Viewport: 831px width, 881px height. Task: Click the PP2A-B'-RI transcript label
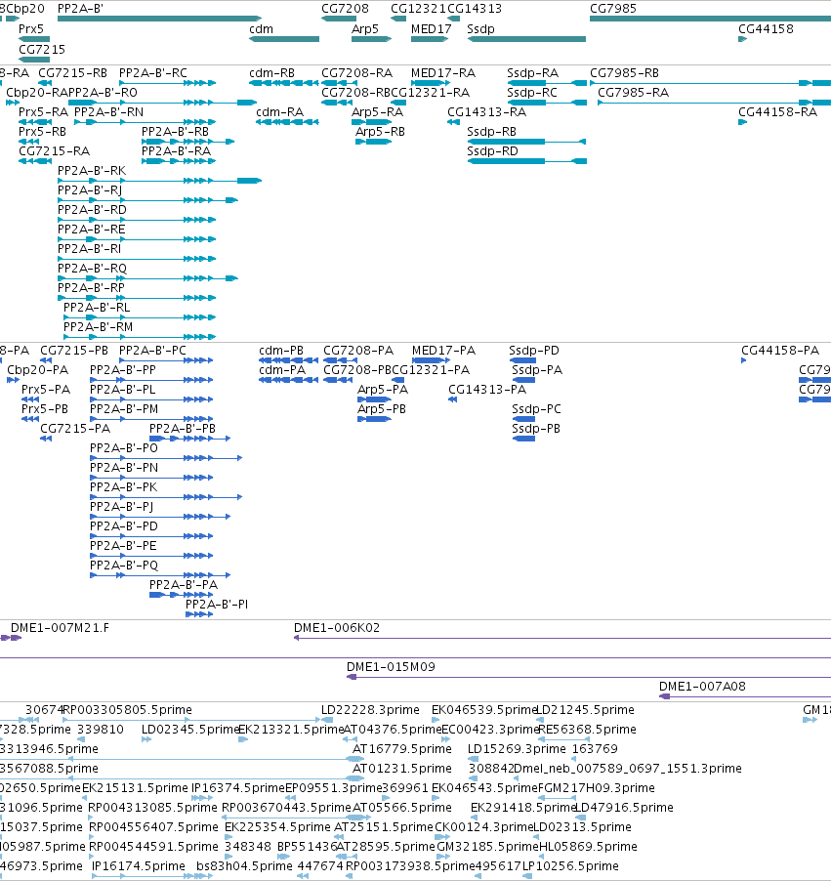tap(89, 248)
